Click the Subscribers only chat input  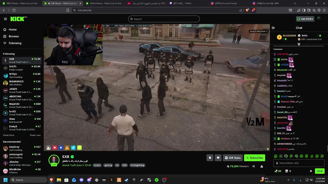299,163
